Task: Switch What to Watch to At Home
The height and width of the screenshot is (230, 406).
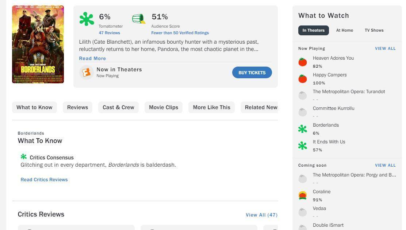Action: pos(344,30)
